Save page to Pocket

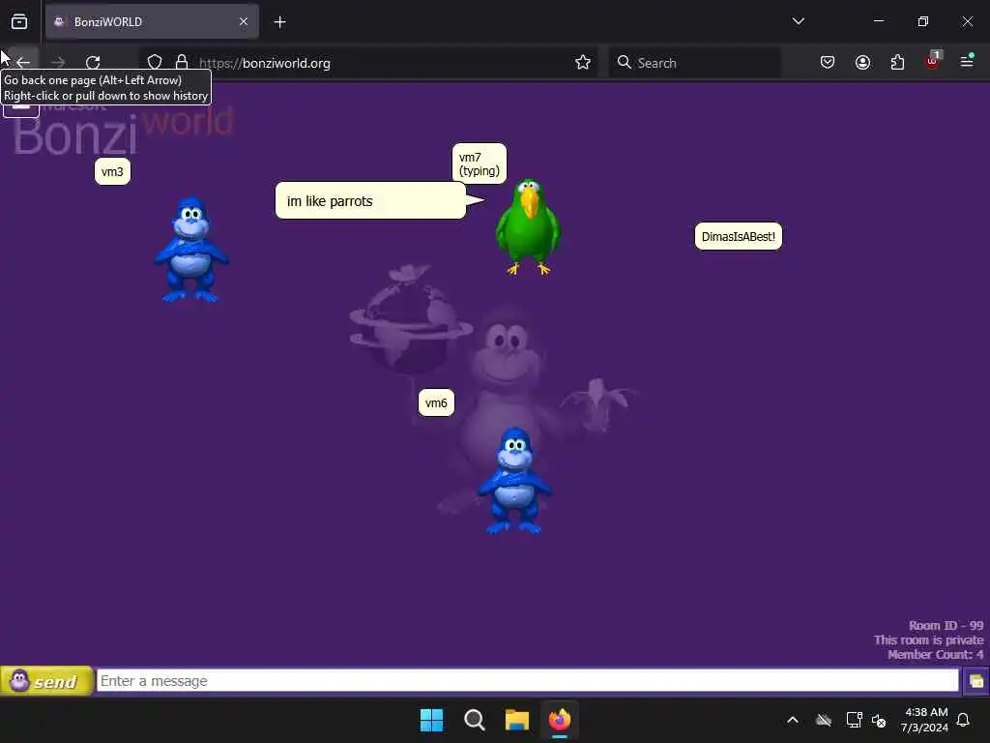point(828,63)
